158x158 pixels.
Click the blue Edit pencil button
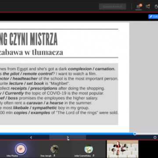coord(153,17)
